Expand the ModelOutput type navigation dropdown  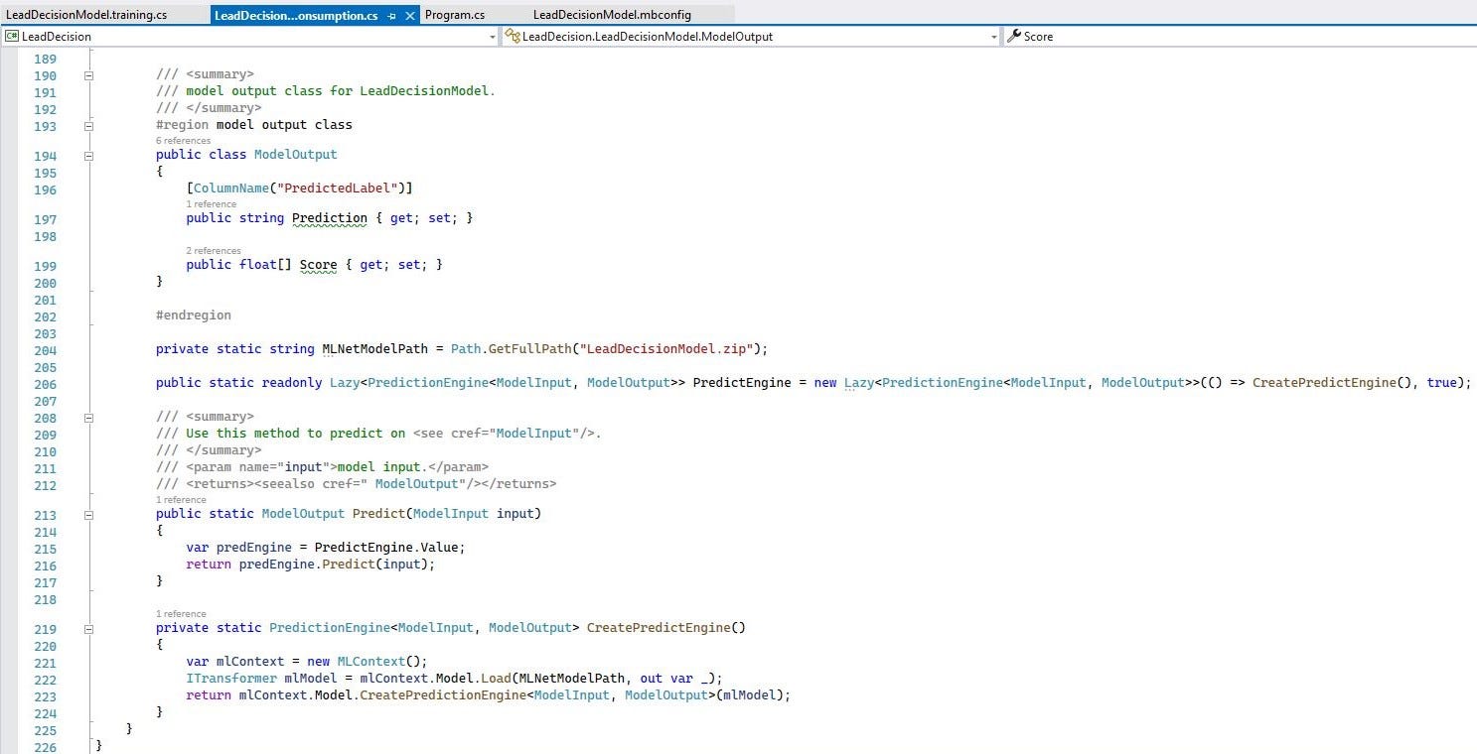click(x=994, y=37)
